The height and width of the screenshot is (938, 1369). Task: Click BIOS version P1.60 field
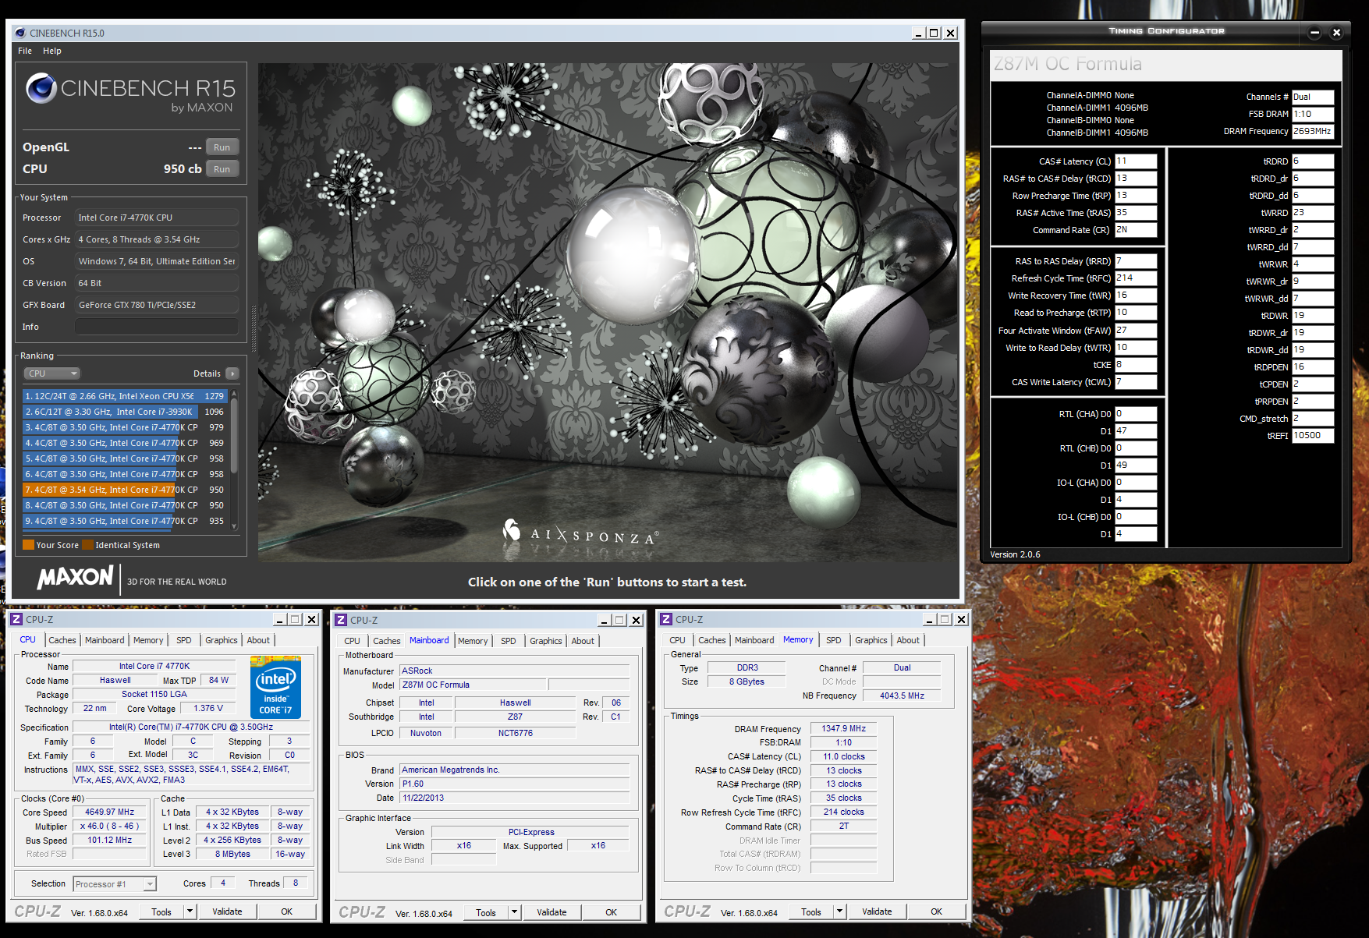coord(515,784)
